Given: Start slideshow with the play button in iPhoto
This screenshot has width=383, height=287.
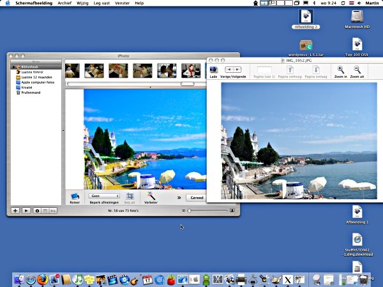Looking at the screenshot, I should click(x=26, y=210).
